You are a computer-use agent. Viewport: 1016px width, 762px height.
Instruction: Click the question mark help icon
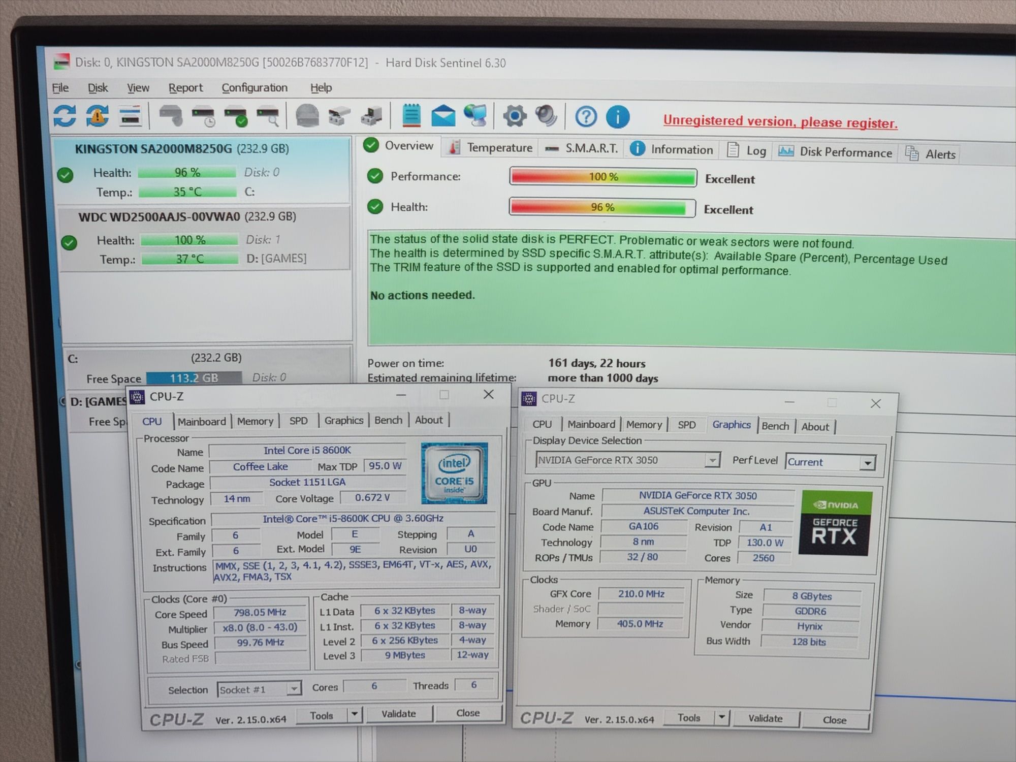(586, 117)
